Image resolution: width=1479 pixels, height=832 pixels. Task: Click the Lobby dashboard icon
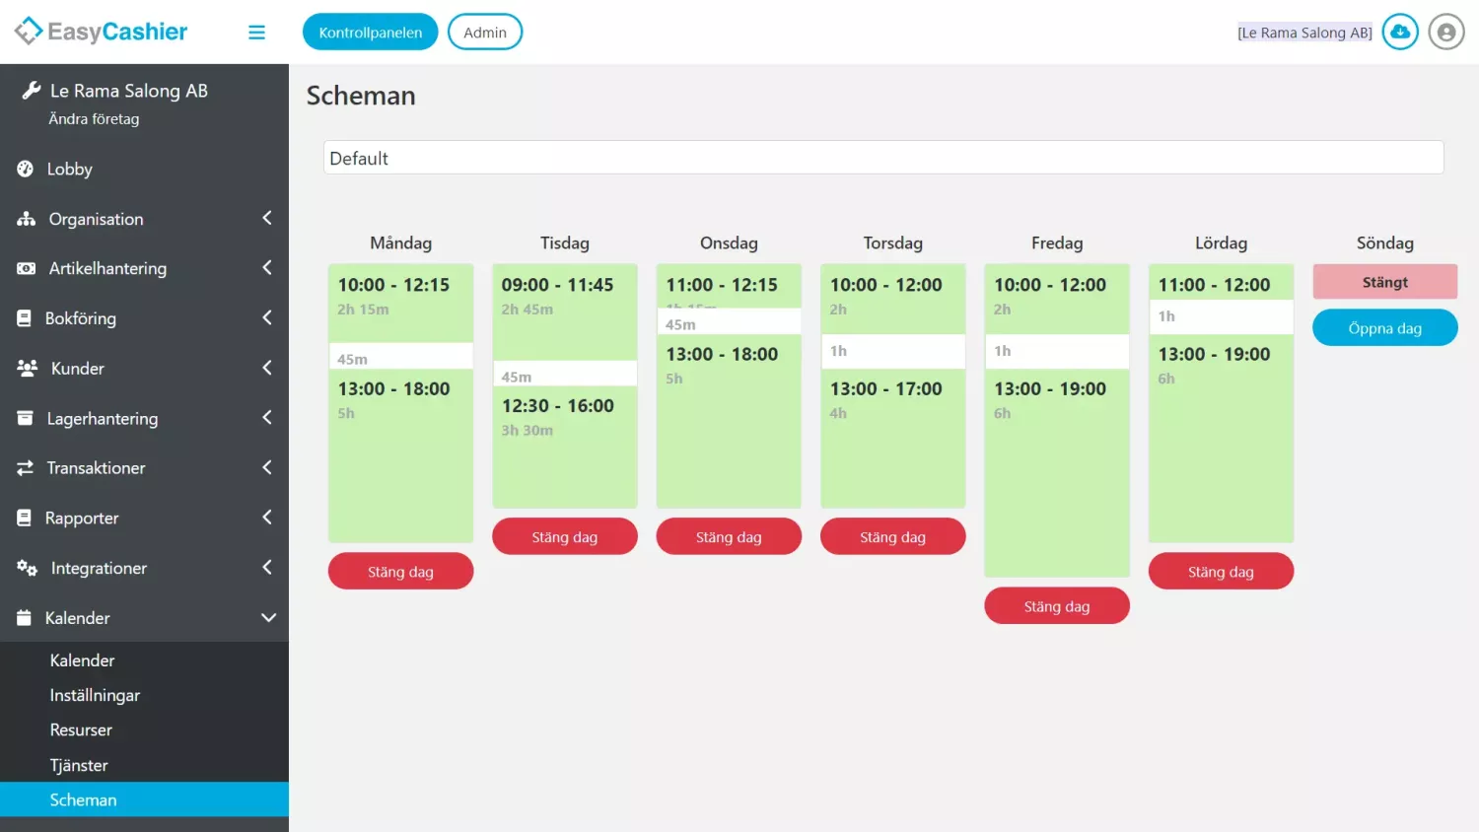tap(26, 169)
